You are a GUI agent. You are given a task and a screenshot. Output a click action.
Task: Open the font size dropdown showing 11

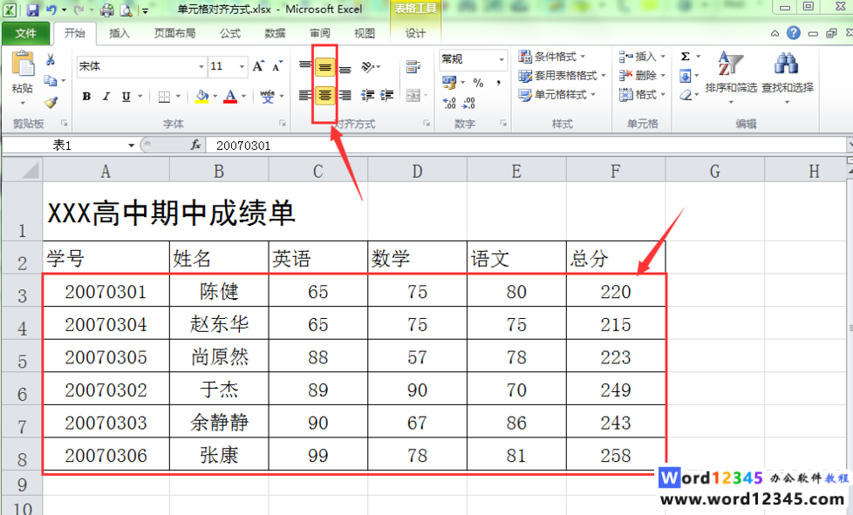click(242, 67)
